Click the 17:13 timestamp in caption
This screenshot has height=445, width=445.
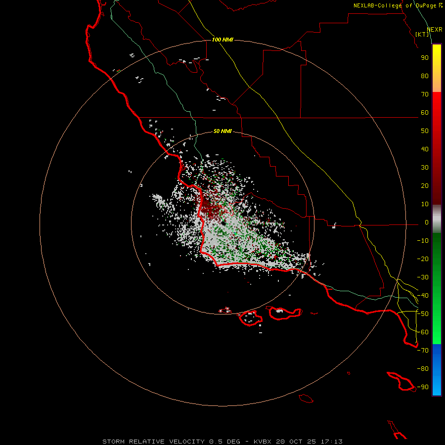(x=332, y=442)
